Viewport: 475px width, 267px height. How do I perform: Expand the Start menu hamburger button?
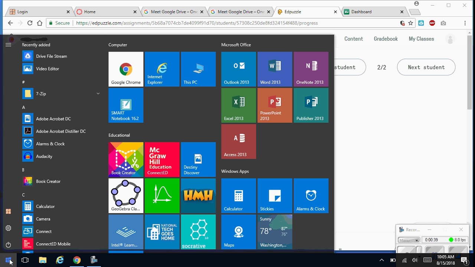[x=9, y=44]
